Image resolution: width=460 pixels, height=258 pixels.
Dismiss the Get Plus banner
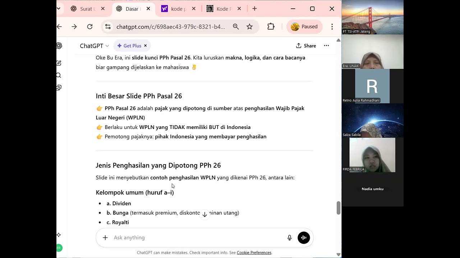(x=145, y=46)
